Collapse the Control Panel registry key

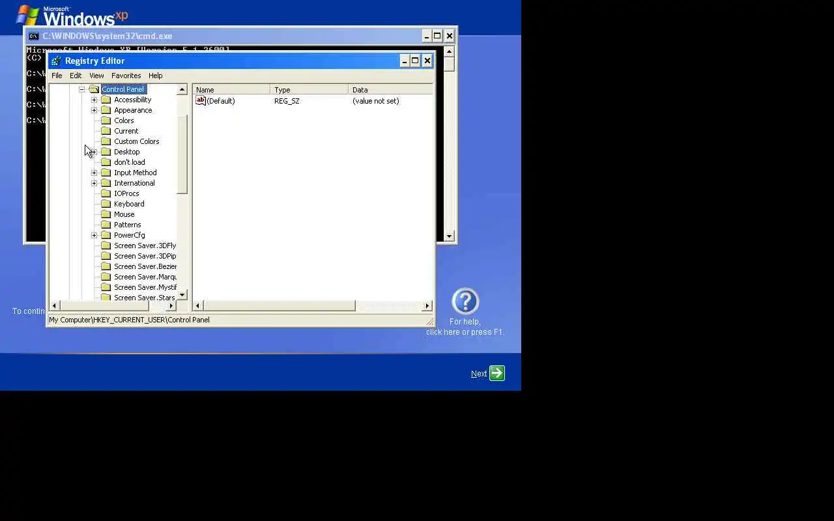[x=81, y=89]
